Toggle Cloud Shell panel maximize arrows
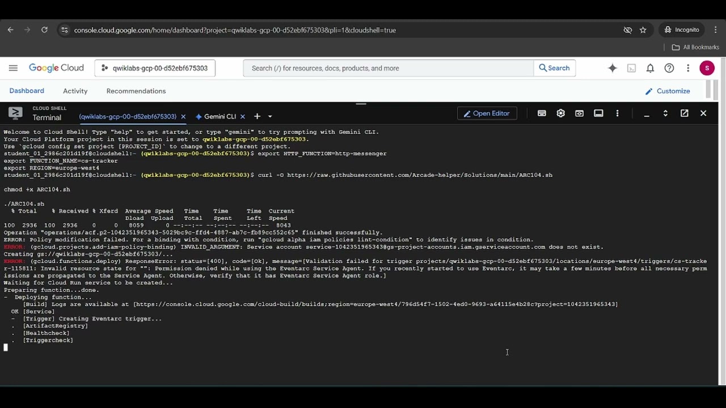The width and height of the screenshot is (726, 408). 665,113
